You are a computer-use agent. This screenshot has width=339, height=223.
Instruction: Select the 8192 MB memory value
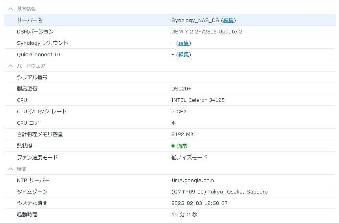point(182,135)
